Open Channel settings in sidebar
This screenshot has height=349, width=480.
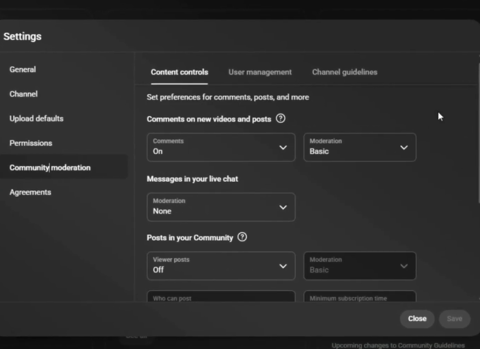coord(24,94)
